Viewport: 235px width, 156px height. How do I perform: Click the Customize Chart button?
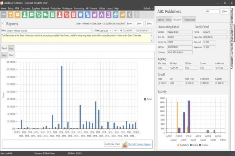[112, 144]
